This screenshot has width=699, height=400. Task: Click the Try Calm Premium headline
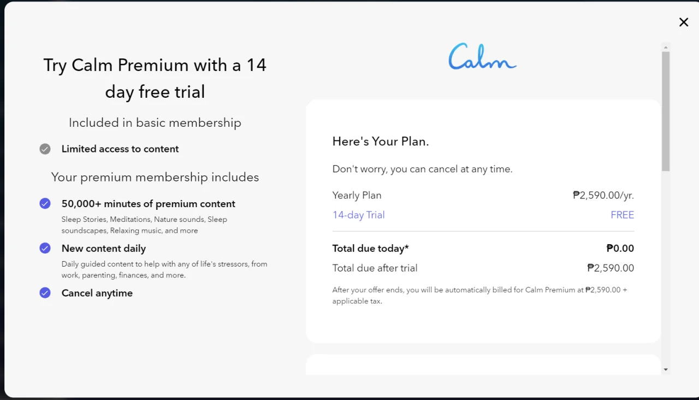[155, 78]
